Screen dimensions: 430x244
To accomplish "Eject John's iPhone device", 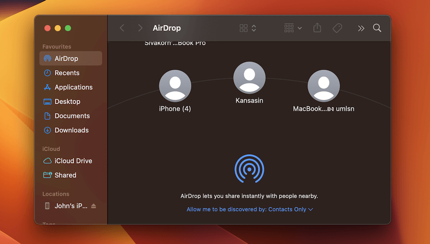I will 93,206.
